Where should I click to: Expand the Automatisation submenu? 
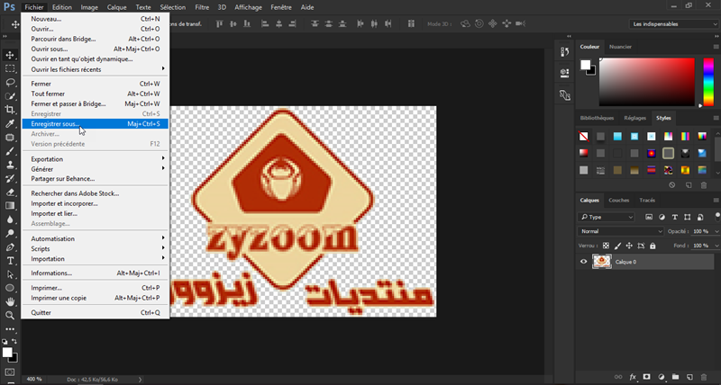[x=96, y=238]
